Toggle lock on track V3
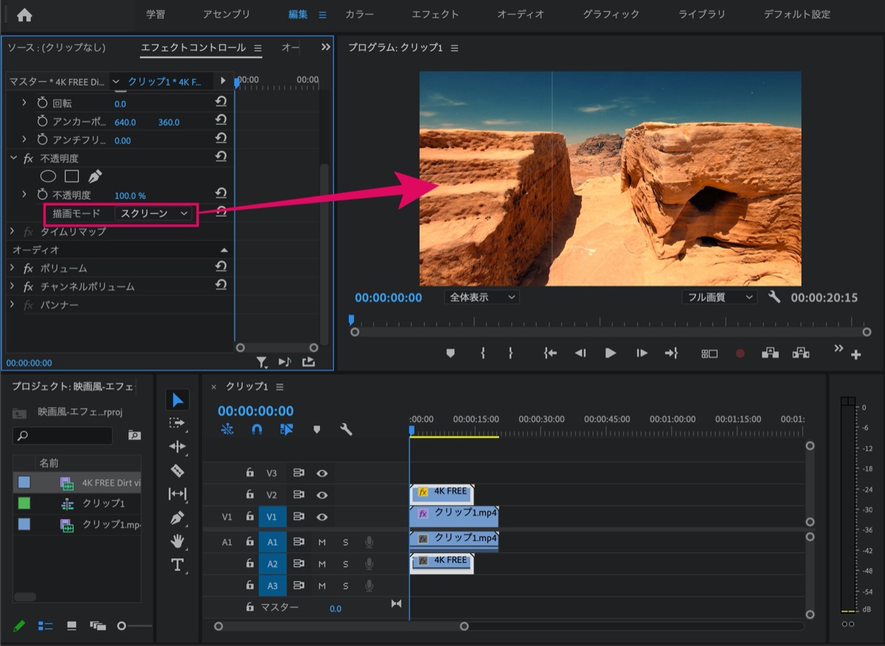The width and height of the screenshot is (885, 646). tap(250, 473)
